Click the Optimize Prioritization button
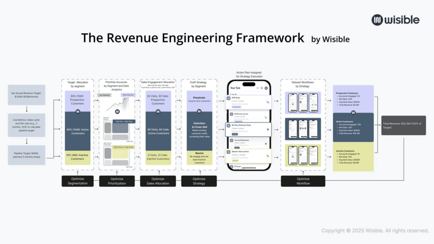Screen dimensions: 434x244 coord(117,181)
